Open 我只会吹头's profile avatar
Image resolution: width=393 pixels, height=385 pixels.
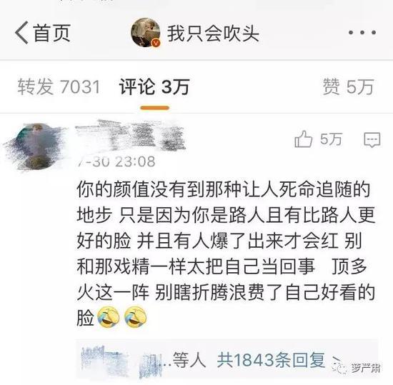click(146, 33)
